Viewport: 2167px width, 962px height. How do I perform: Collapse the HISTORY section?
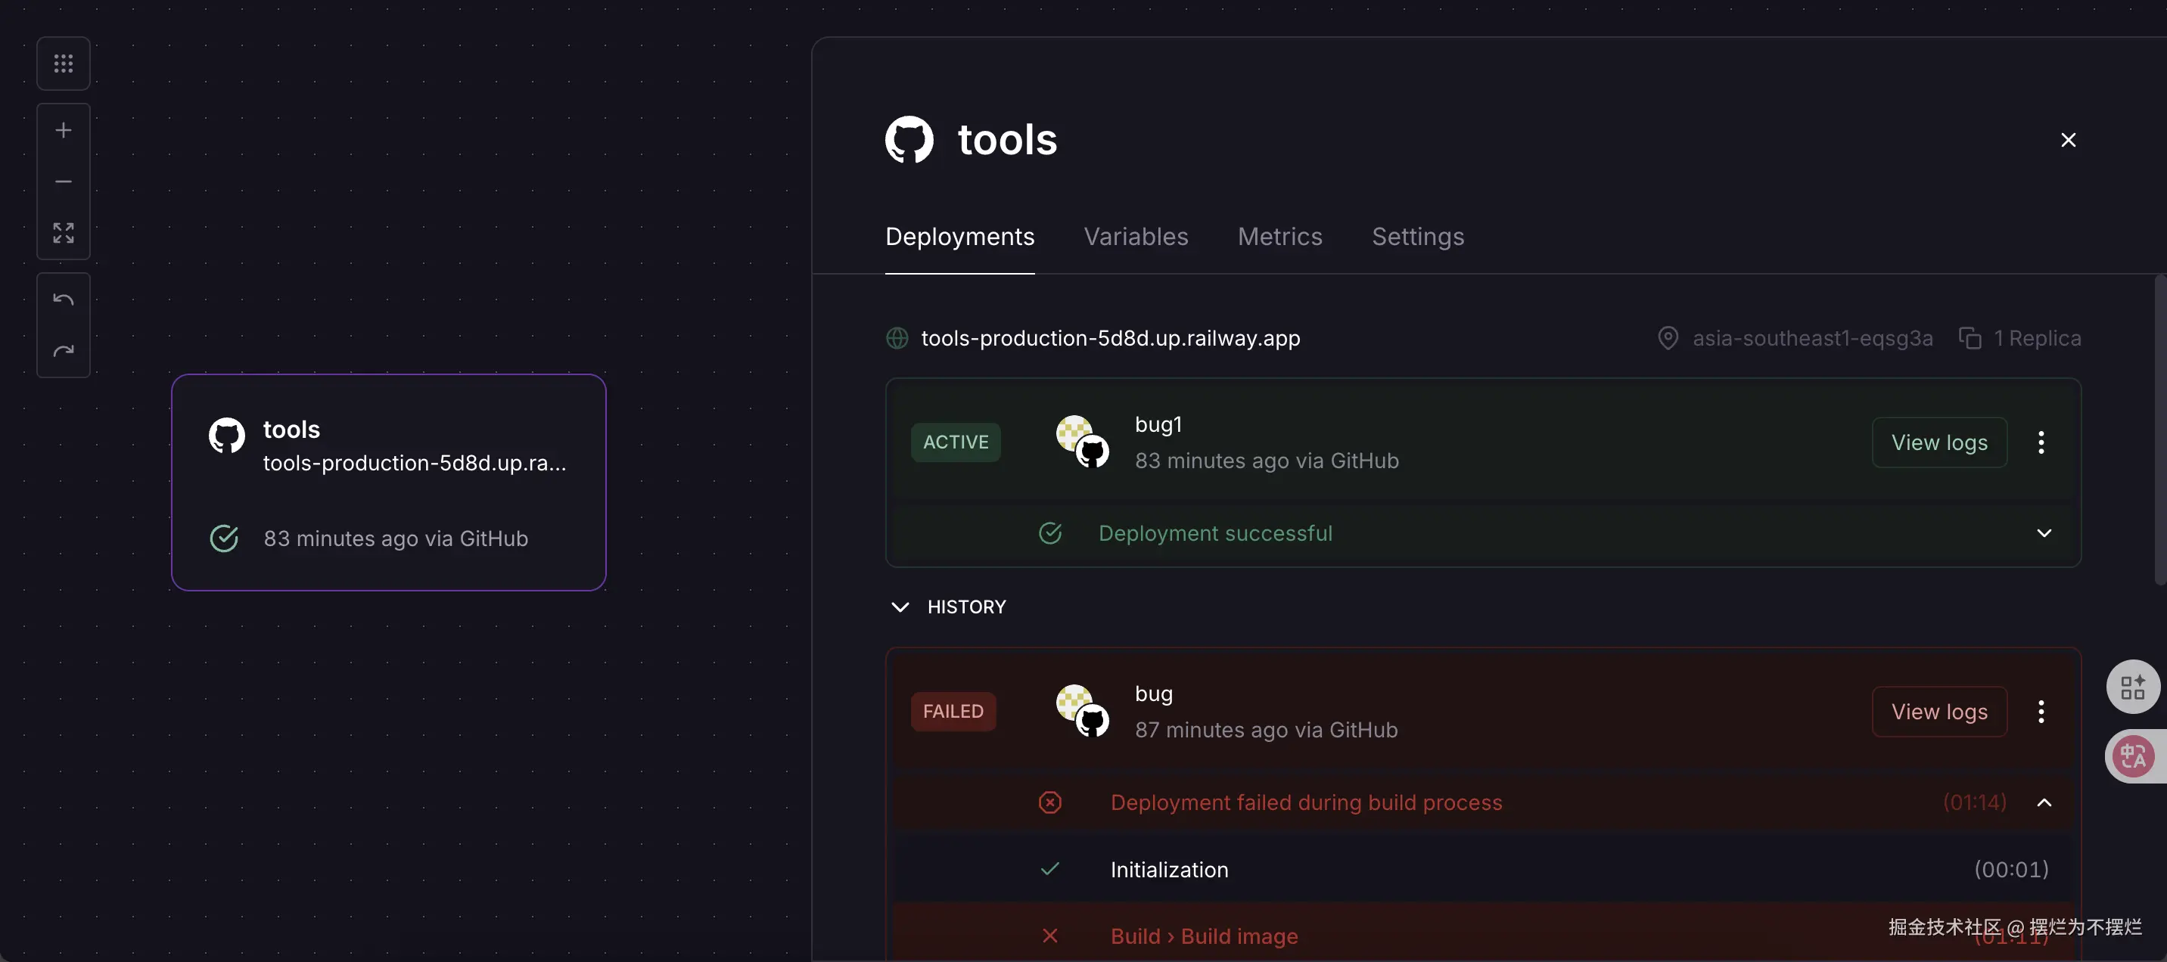900,607
